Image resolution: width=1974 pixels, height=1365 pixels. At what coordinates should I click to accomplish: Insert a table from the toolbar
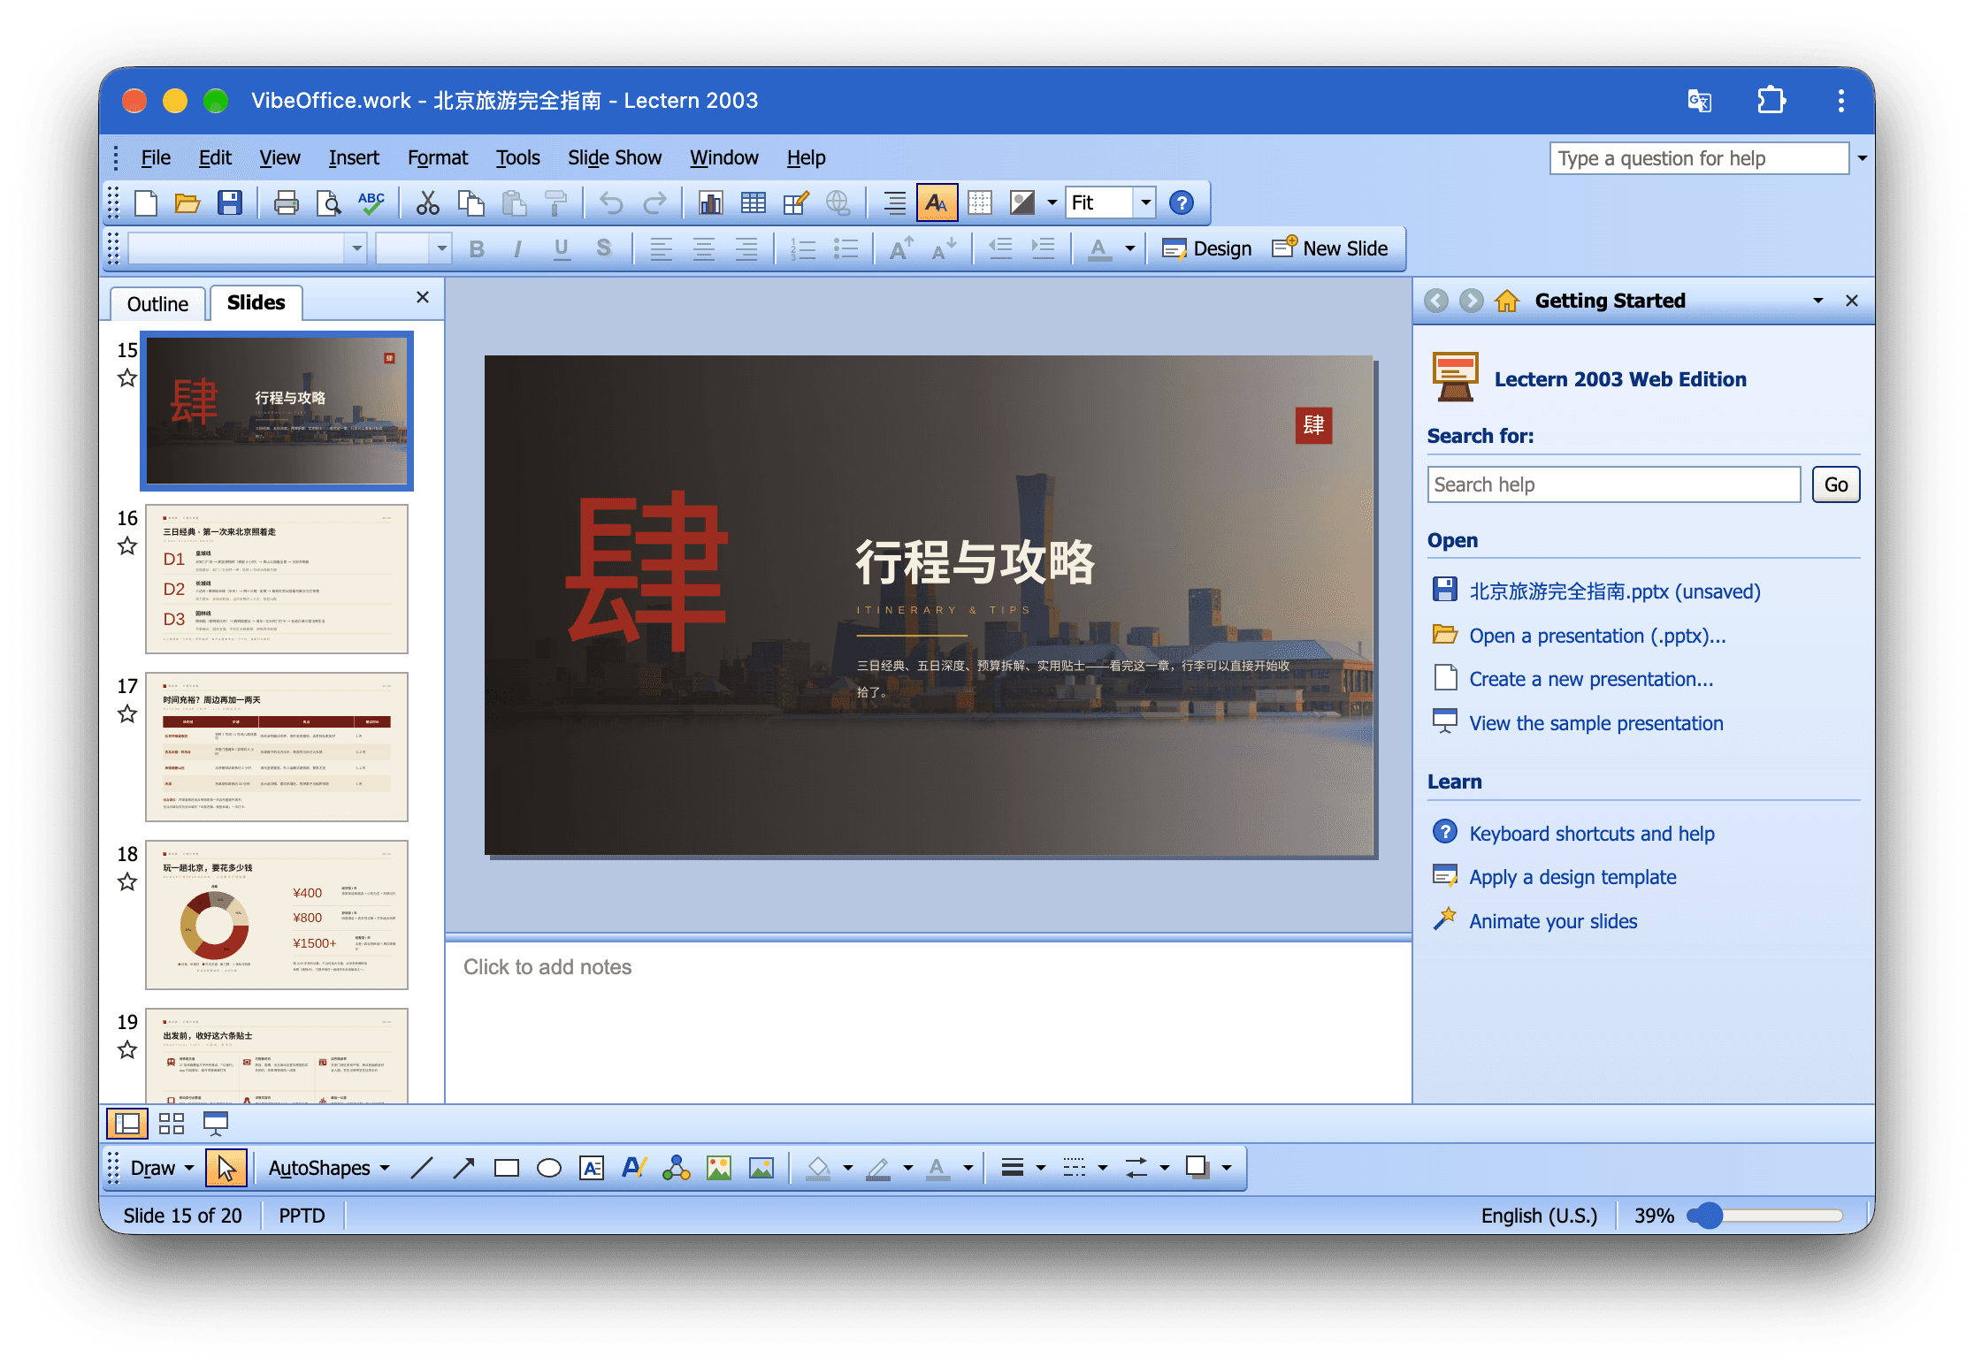754,203
